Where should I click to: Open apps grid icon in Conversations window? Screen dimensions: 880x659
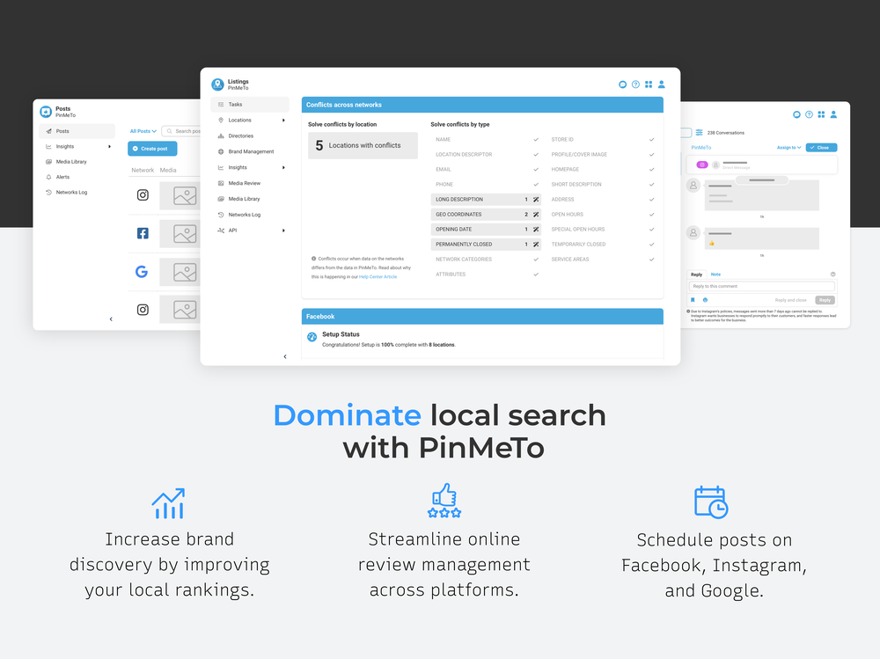tap(821, 114)
